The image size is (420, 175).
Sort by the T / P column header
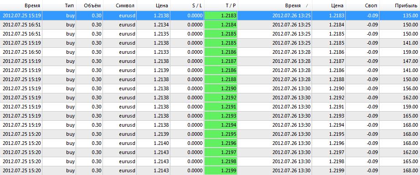[221, 5]
